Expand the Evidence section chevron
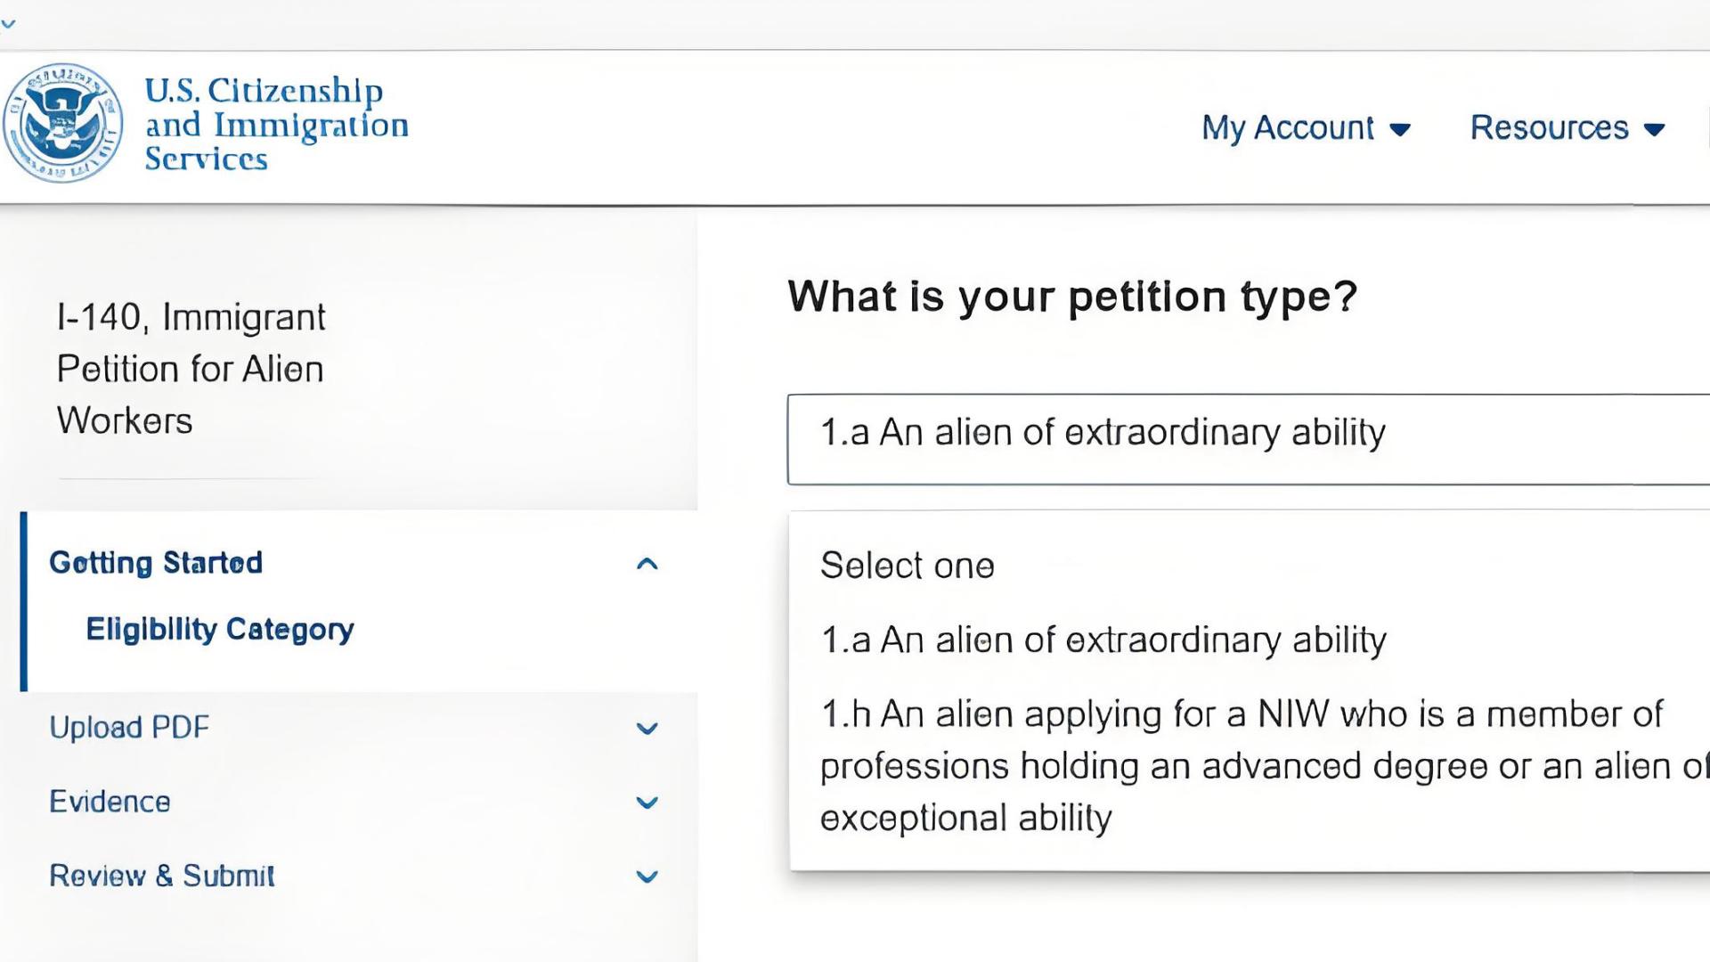This screenshot has width=1710, height=962. tap(647, 803)
